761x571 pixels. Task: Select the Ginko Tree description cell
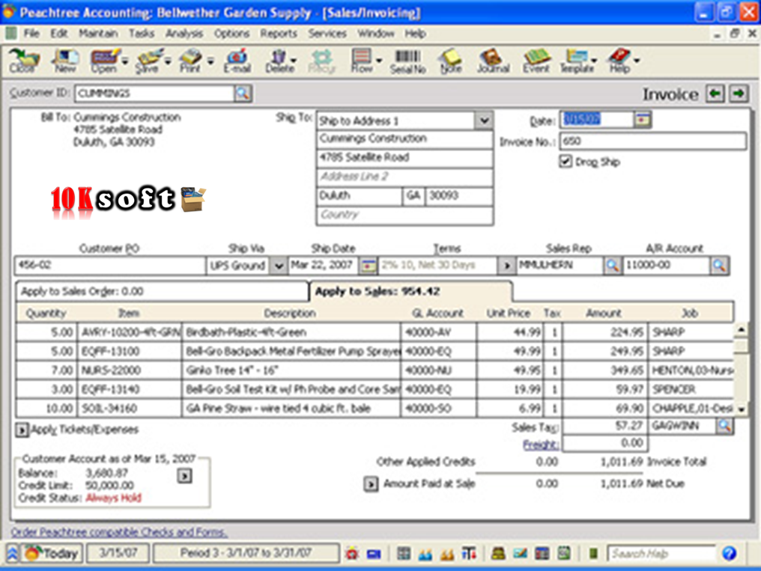point(291,370)
